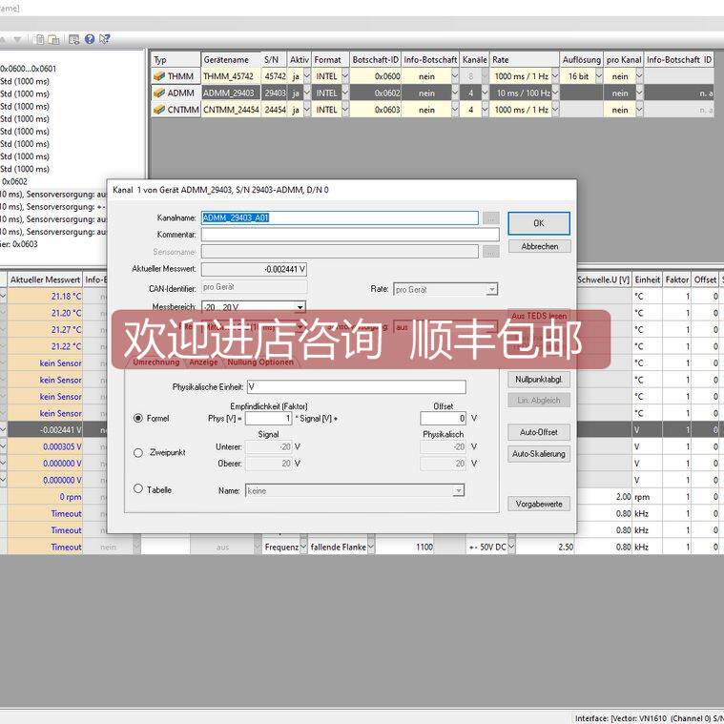Screen dimensions: 724x724
Task: Click the Lin. Abgleich button
Action: click(539, 401)
